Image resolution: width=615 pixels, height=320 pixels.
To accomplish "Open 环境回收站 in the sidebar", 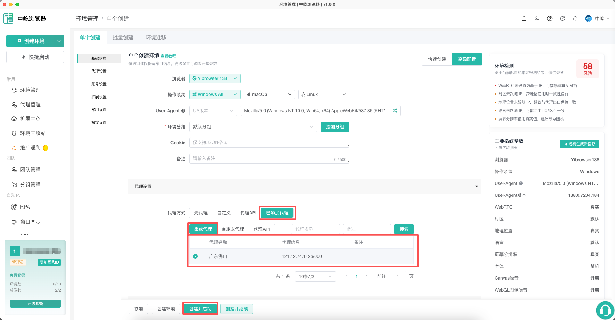I will point(33,133).
